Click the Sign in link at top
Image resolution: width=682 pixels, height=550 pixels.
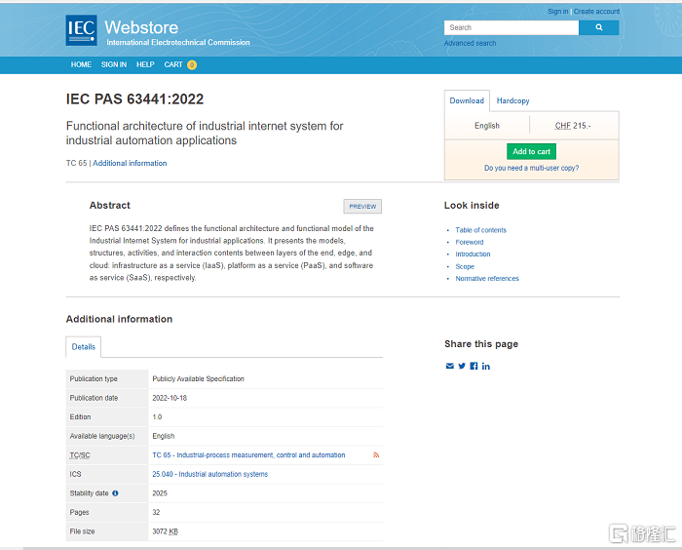[557, 12]
